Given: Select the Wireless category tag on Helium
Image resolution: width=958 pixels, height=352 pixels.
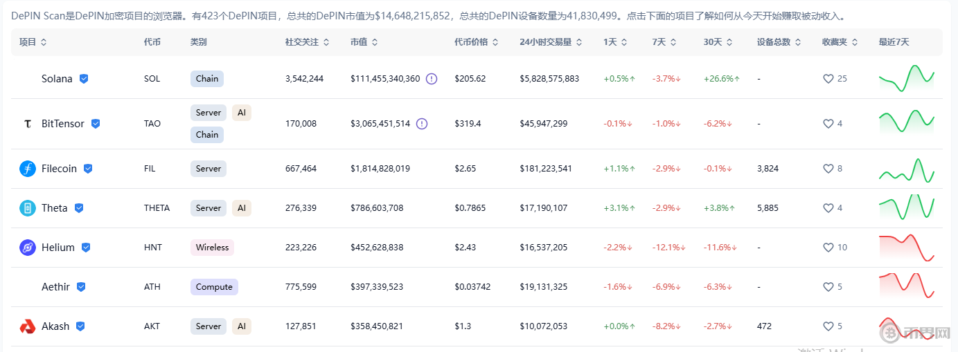Looking at the screenshot, I should pyautogui.click(x=212, y=248).
